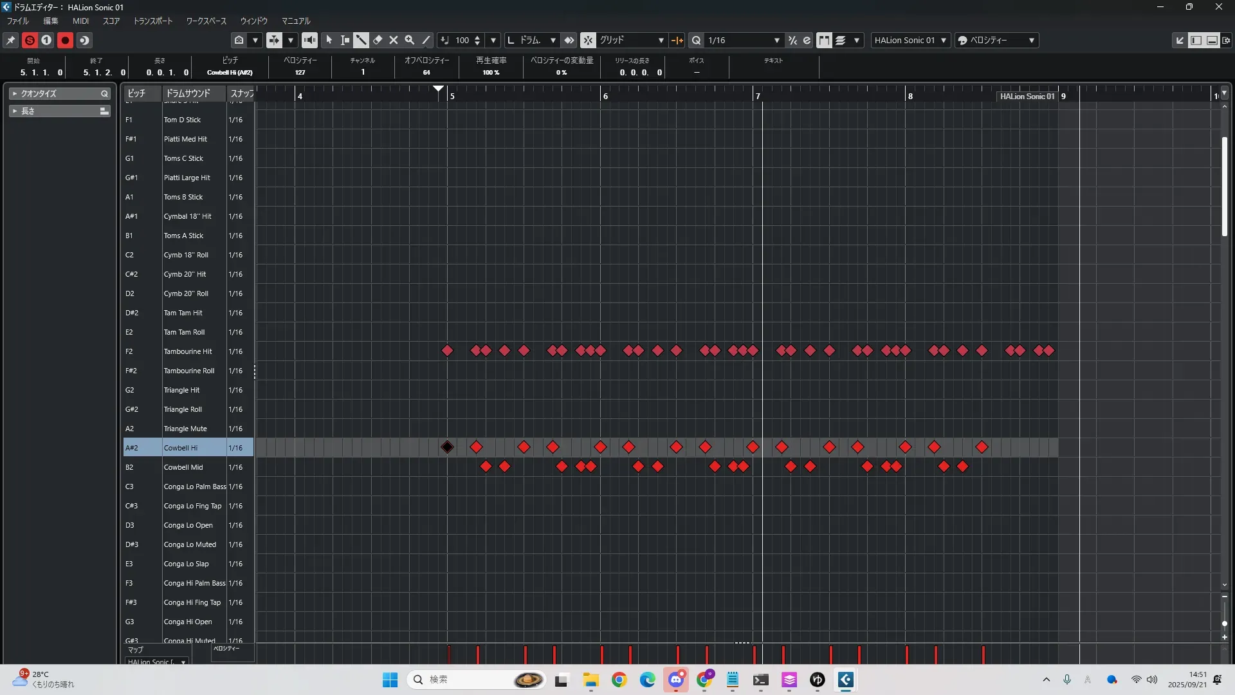Image resolution: width=1235 pixels, height=695 pixels.
Task: Select the Line draw tool
Action: pos(426,40)
